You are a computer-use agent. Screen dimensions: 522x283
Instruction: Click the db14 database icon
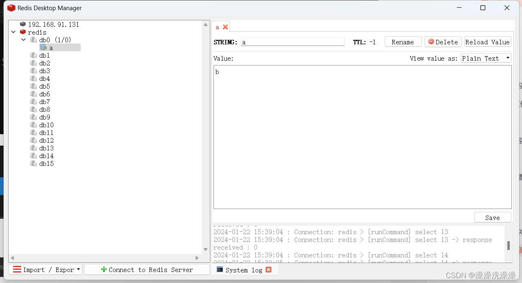33,156
